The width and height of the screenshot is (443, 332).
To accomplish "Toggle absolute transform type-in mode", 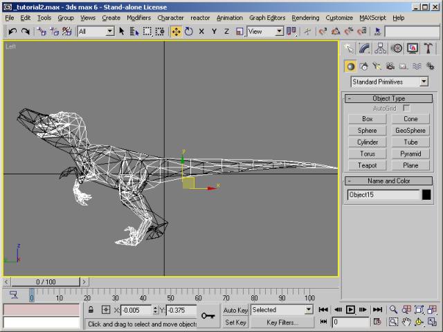I will [x=105, y=310].
